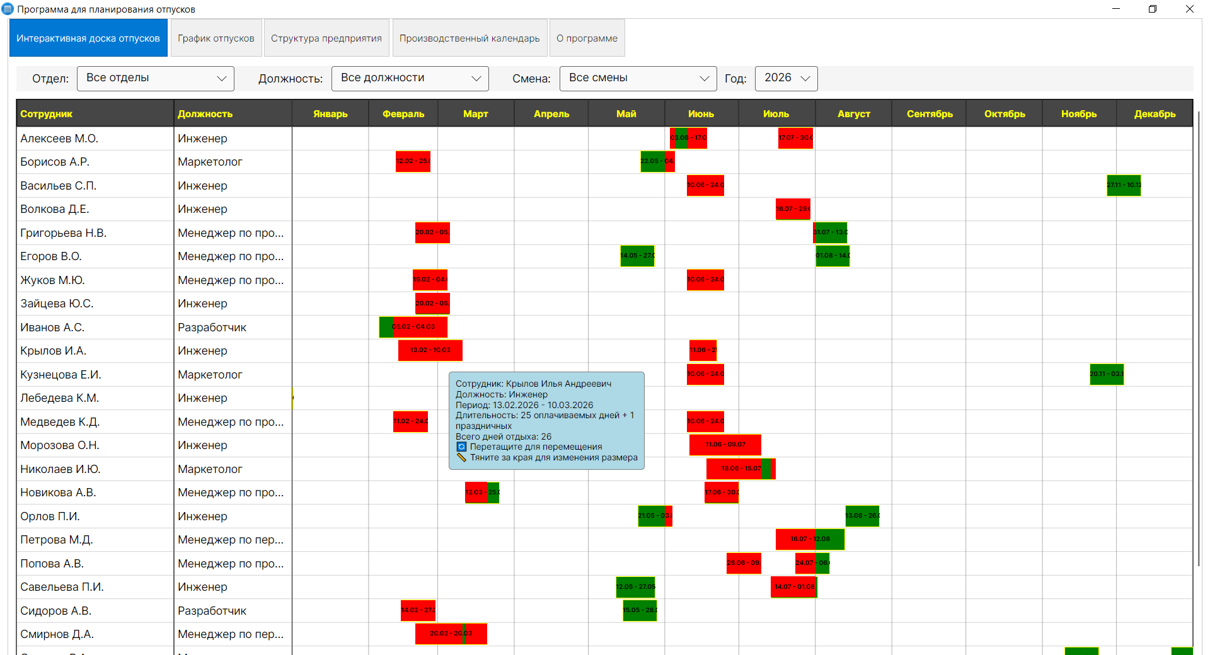1210x655 pixels.
Task: Open the О программе tab
Action: click(x=587, y=38)
